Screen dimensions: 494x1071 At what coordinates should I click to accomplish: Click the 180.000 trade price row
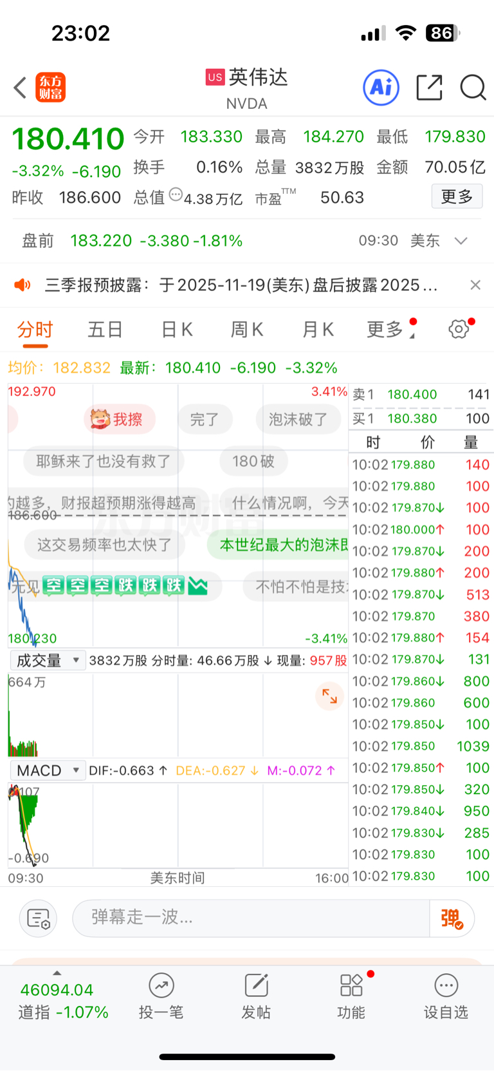click(421, 529)
